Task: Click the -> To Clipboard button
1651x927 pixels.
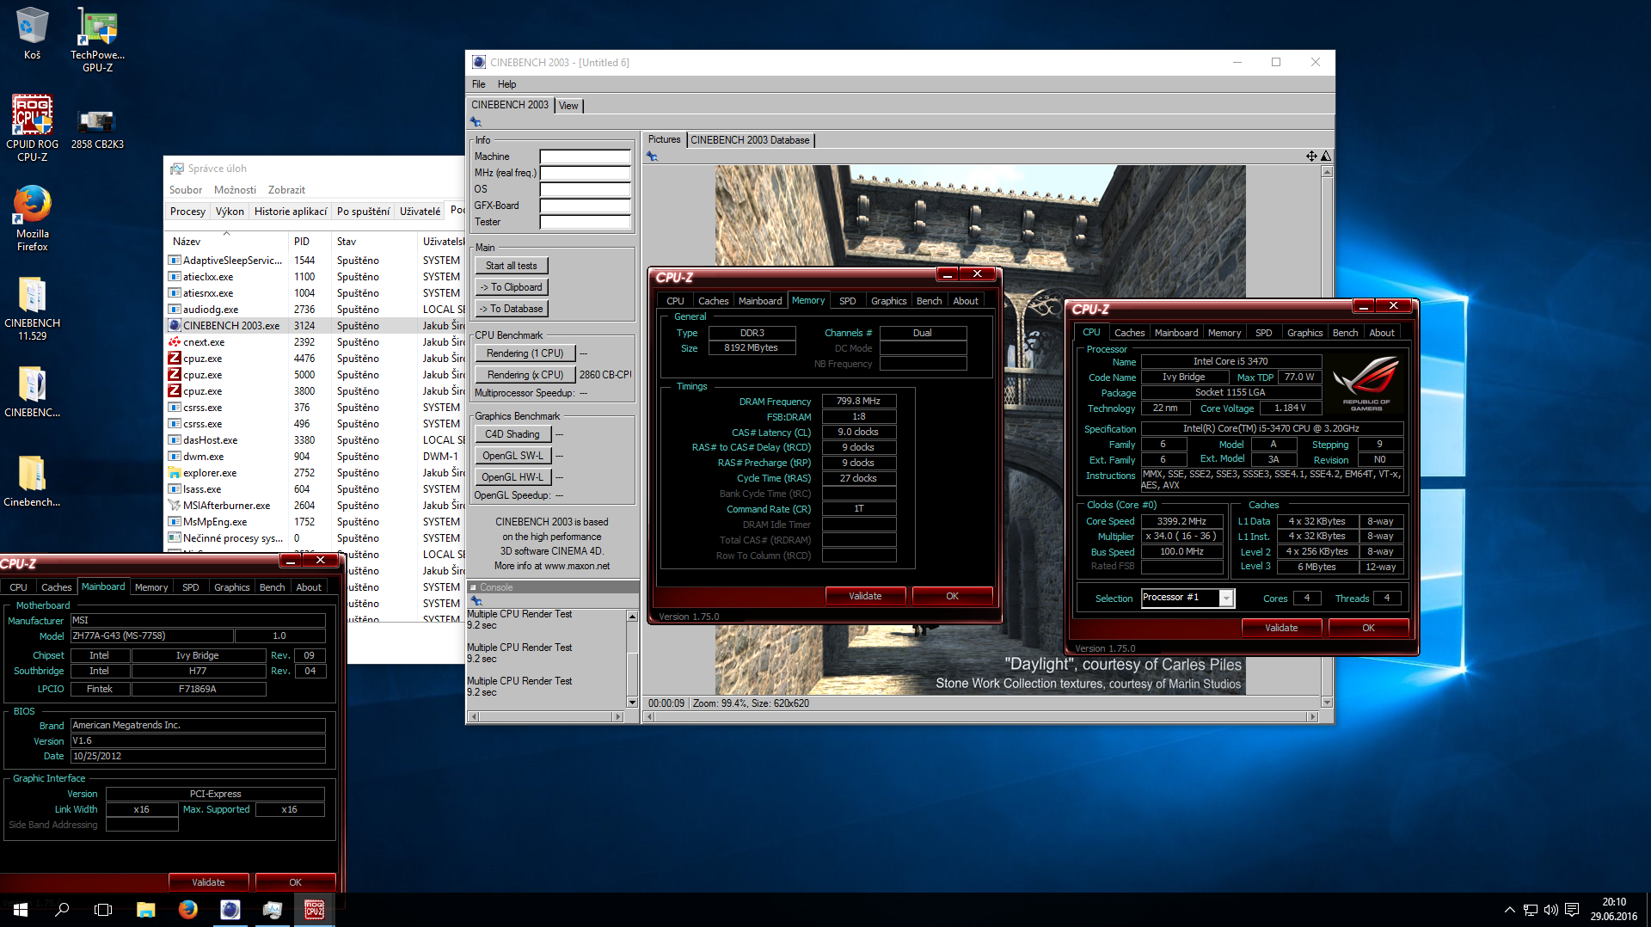Action: (x=511, y=287)
